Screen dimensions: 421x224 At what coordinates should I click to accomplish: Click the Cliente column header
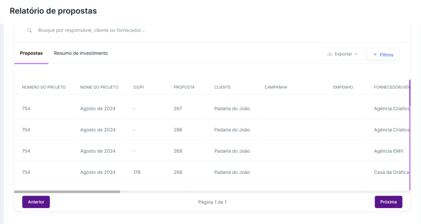pyautogui.click(x=222, y=87)
